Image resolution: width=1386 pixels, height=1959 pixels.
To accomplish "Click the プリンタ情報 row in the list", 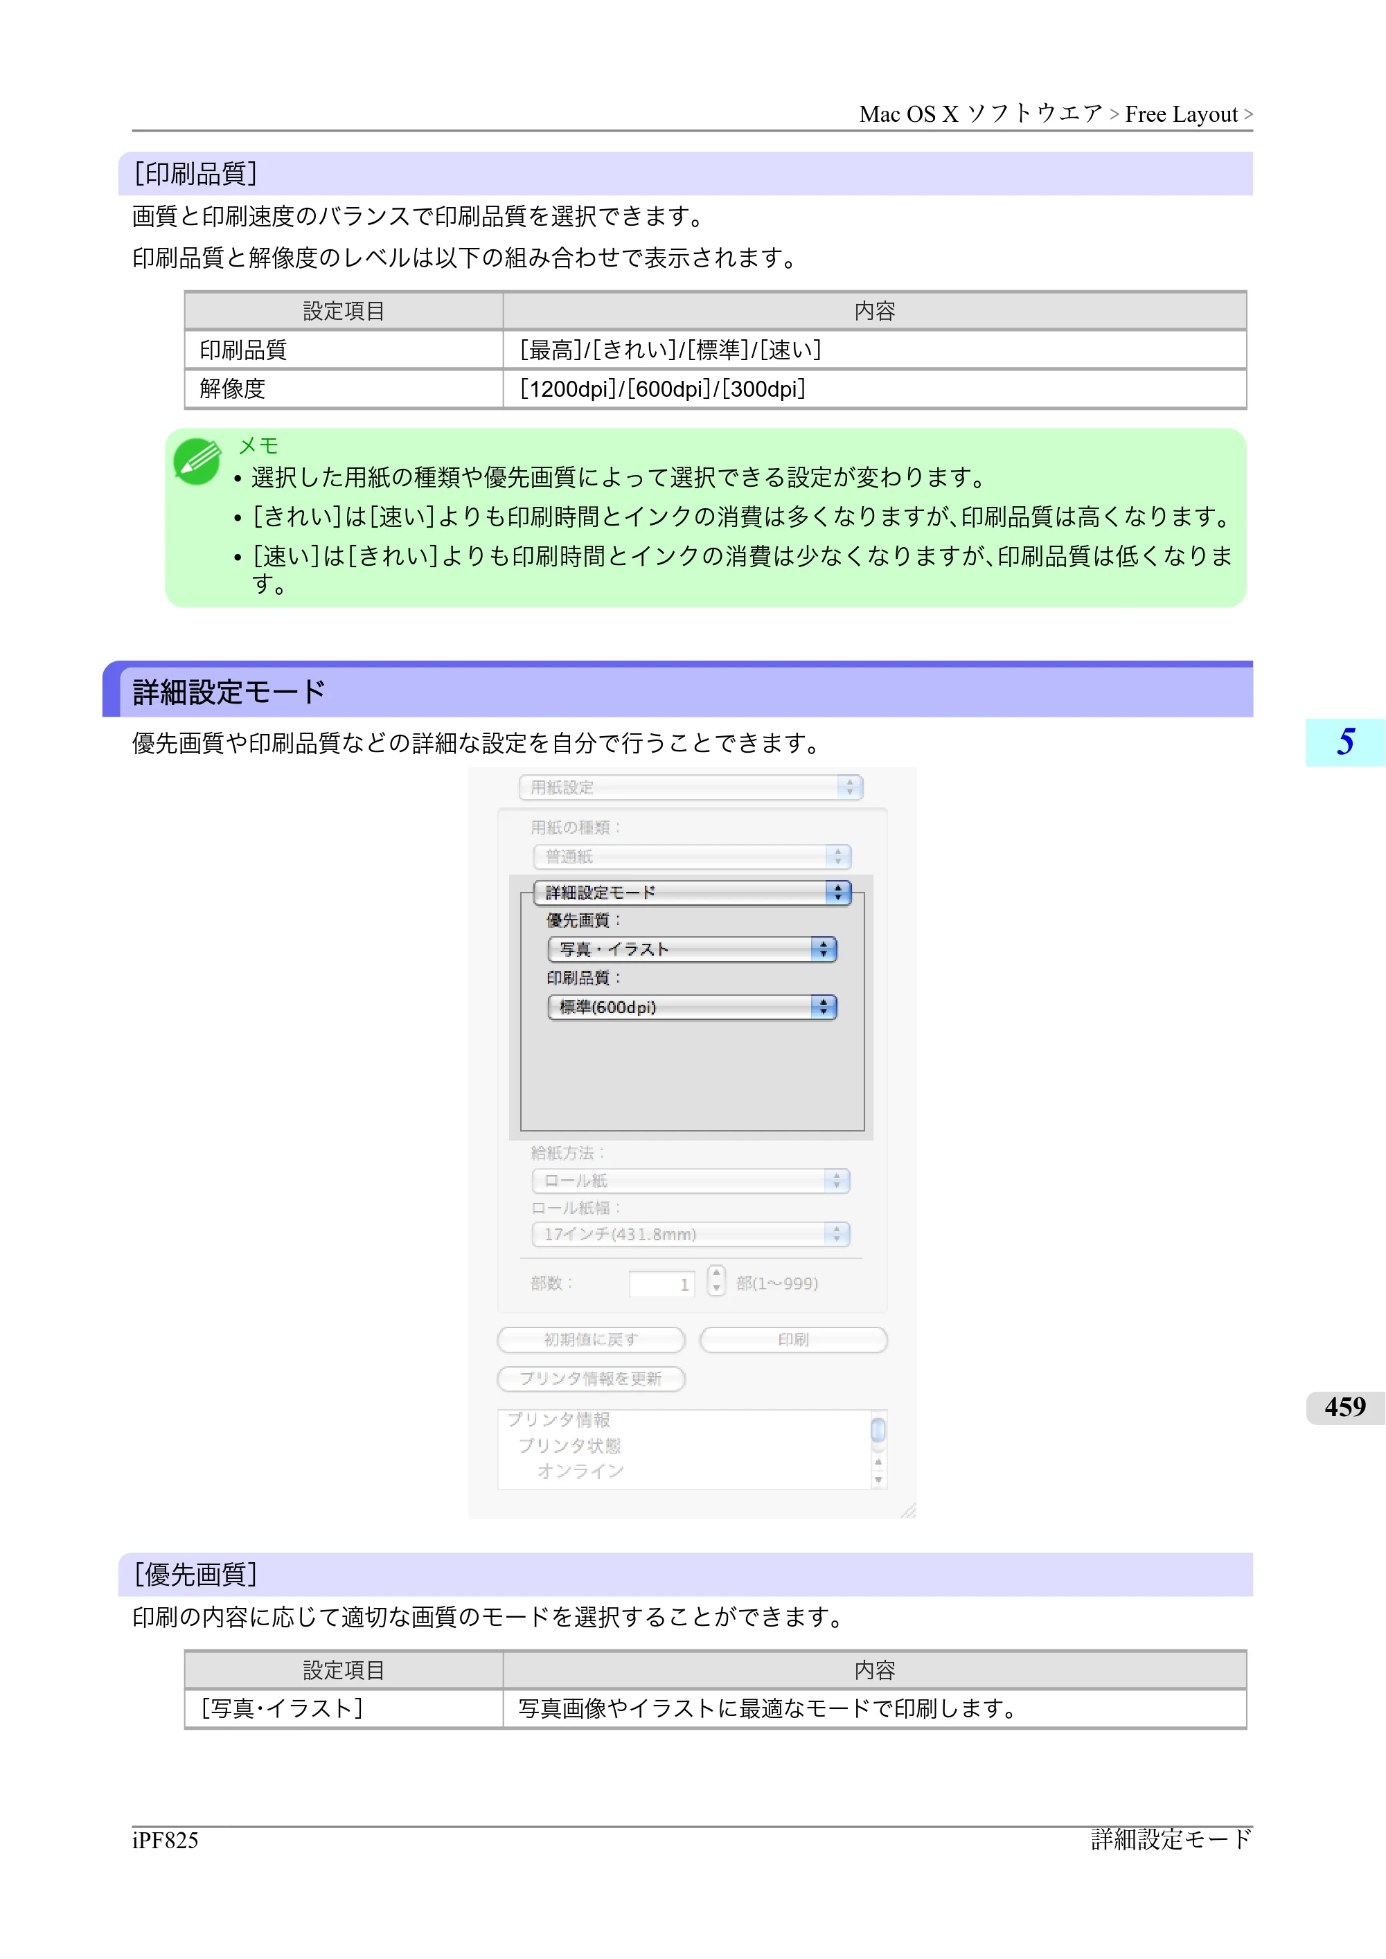I will point(559,1420).
